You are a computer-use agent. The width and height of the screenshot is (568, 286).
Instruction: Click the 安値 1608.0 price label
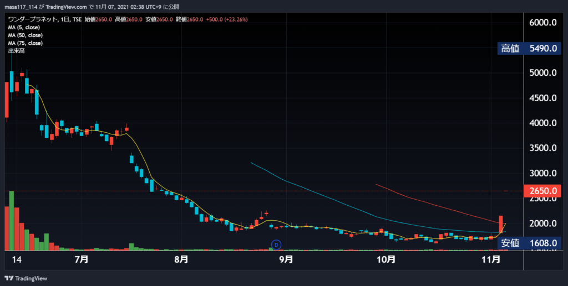click(529, 243)
